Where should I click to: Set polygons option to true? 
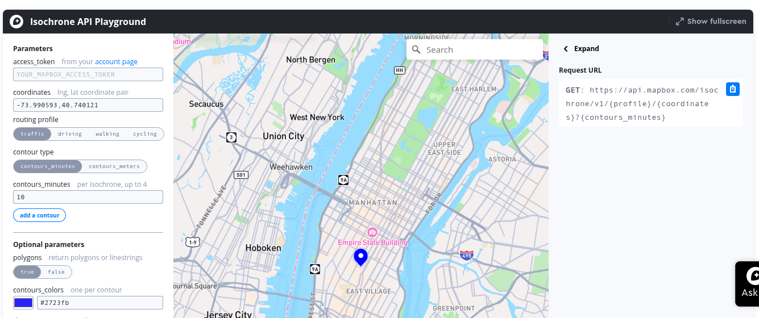pos(27,272)
